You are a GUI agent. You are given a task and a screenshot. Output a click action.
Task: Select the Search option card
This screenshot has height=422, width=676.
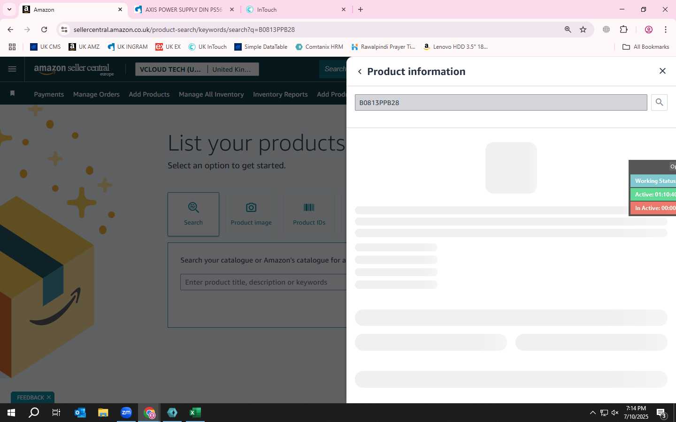(193, 214)
